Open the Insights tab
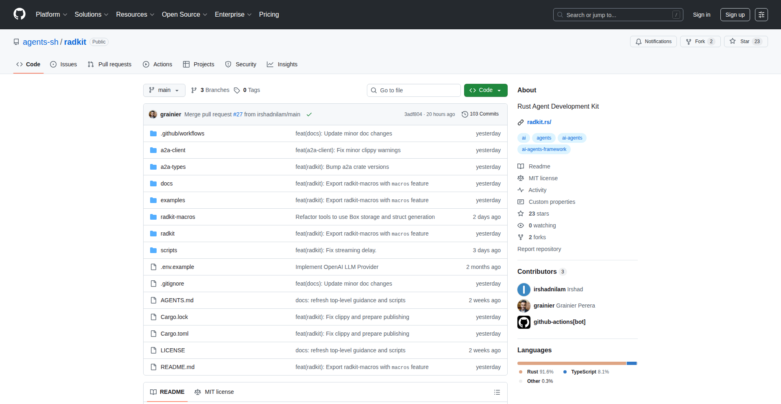781x404 pixels. (x=282, y=64)
